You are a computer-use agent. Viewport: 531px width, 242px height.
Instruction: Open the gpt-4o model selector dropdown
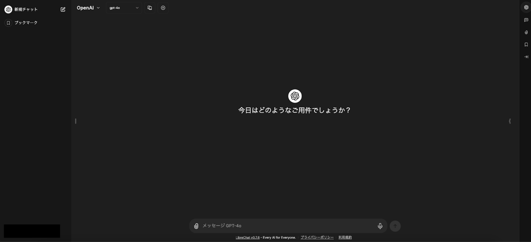coord(123,8)
